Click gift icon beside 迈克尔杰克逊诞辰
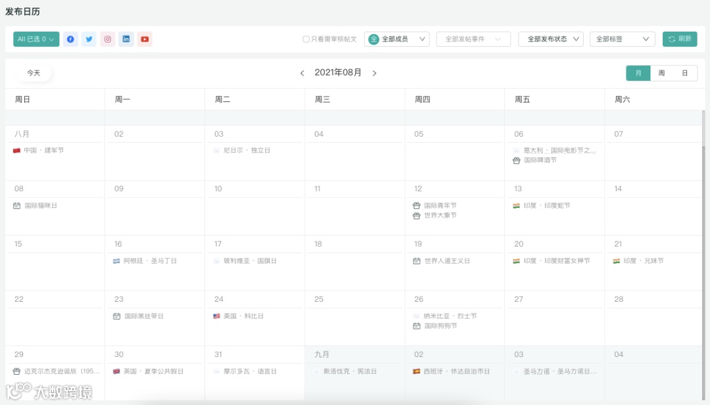 (x=16, y=371)
